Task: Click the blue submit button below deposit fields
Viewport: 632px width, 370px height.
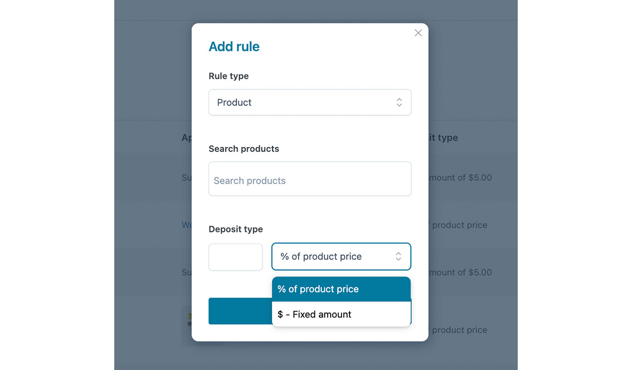Action: click(x=240, y=311)
